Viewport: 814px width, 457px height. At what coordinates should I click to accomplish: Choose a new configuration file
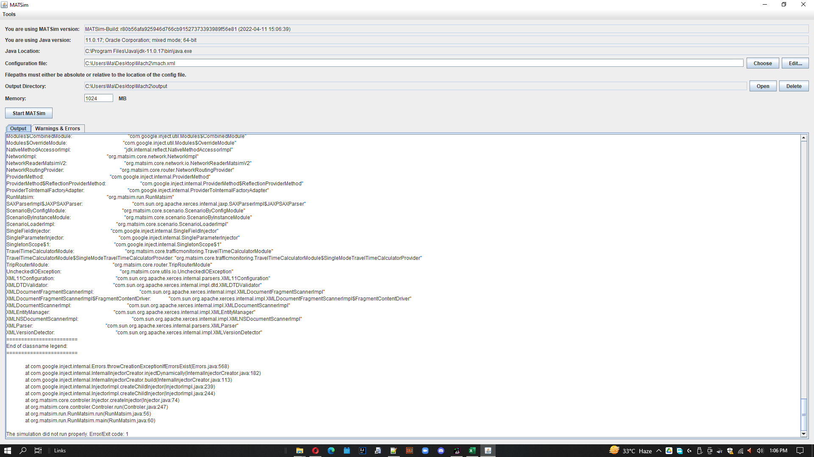pyautogui.click(x=762, y=63)
